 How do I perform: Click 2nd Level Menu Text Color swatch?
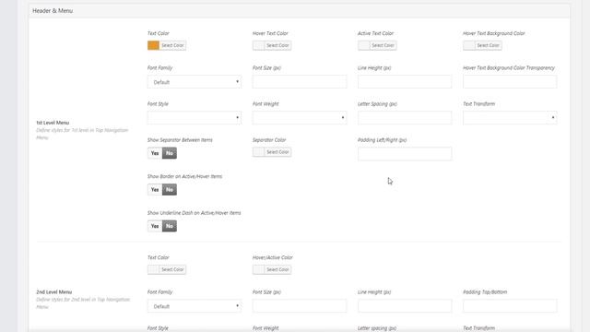click(153, 269)
